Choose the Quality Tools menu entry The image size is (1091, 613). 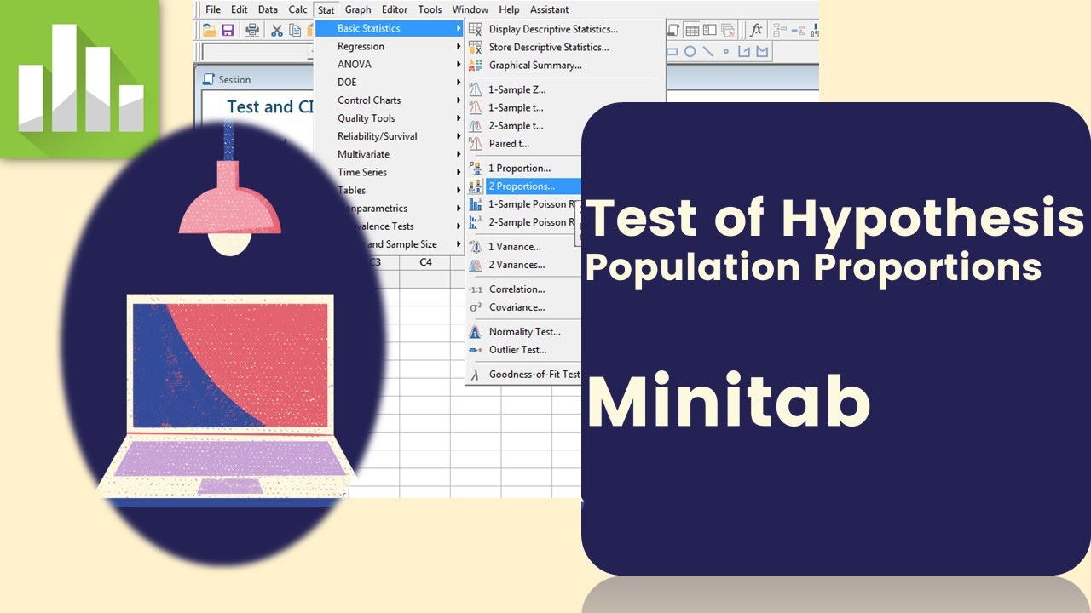389,118
